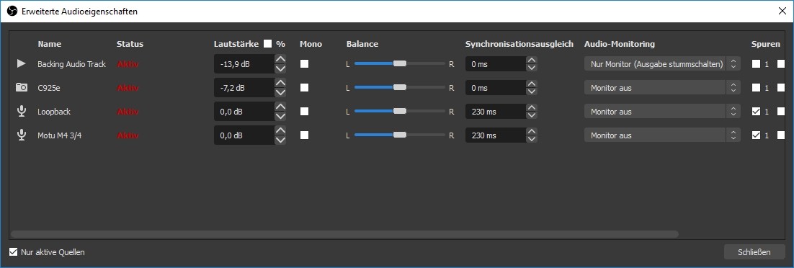Image resolution: width=794 pixels, height=268 pixels.
Task: Increase Motu M4 3/4 volume with up arrow
Action: pyautogui.click(x=280, y=130)
